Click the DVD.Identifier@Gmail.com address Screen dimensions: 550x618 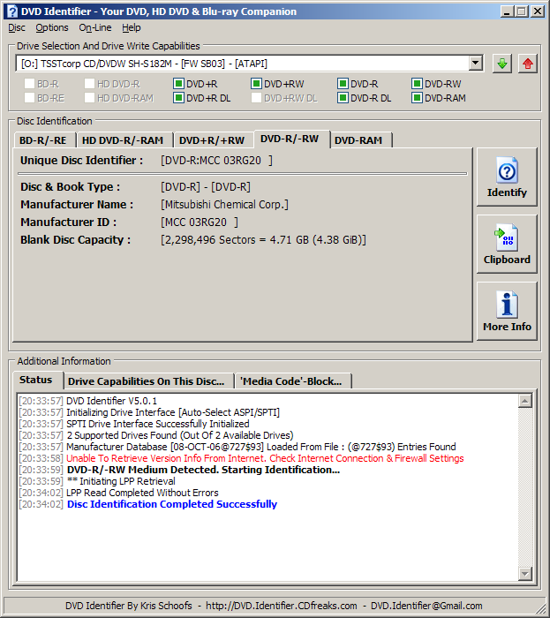426,606
